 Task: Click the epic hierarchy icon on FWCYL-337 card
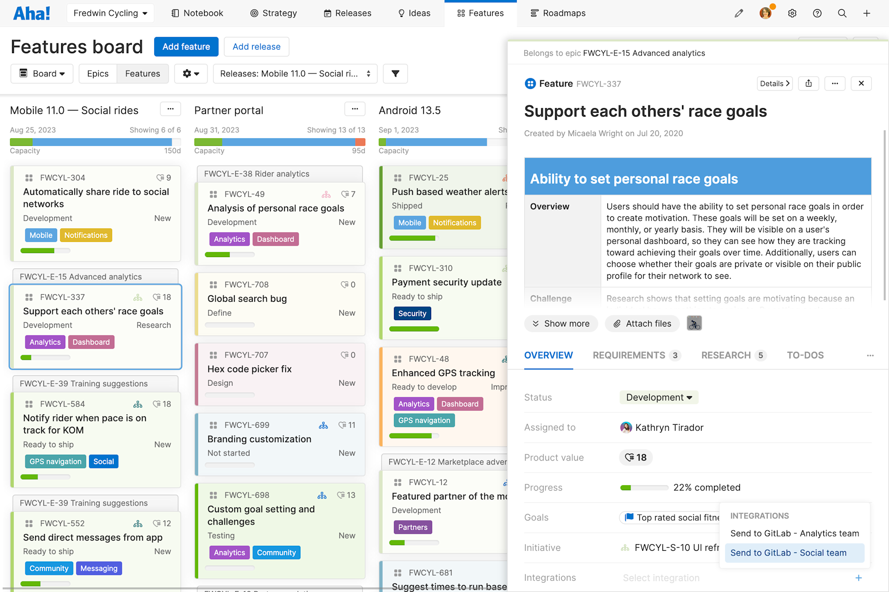(137, 297)
